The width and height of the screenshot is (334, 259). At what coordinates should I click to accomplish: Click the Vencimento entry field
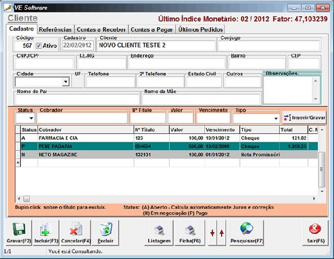[213, 118]
